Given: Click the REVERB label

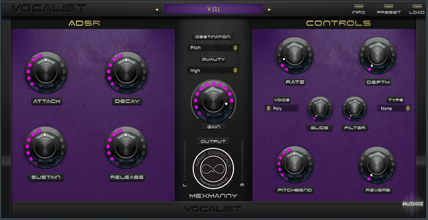Looking at the screenshot, I should pos(378,190).
